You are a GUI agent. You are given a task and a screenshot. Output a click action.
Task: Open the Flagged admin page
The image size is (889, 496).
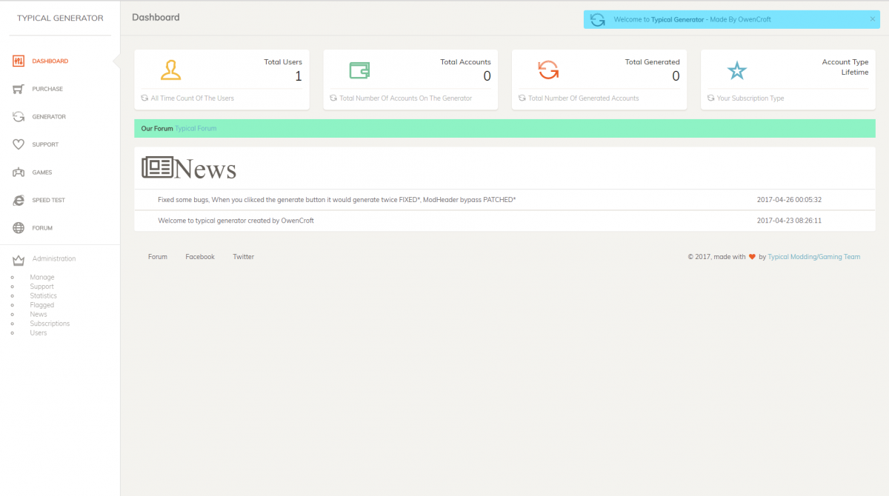point(41,304)
